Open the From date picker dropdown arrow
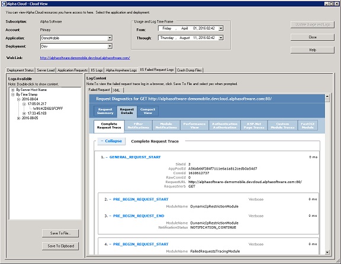 pos(221,28)
